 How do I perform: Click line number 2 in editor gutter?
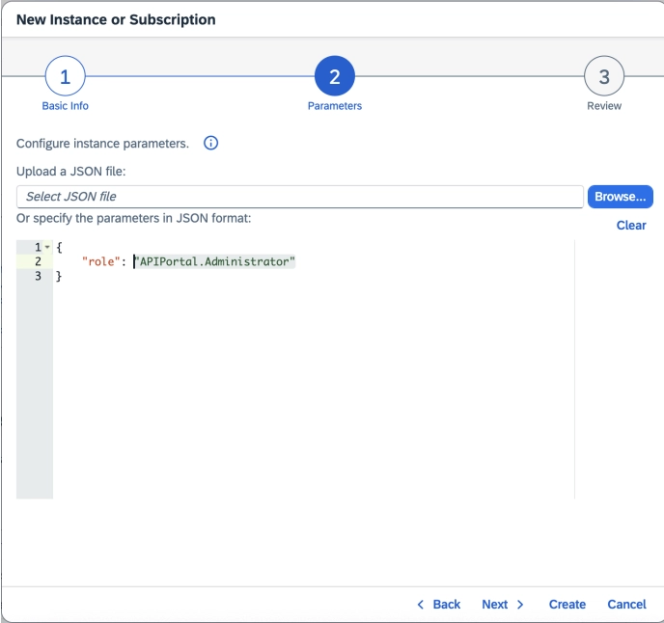(37, 262)
